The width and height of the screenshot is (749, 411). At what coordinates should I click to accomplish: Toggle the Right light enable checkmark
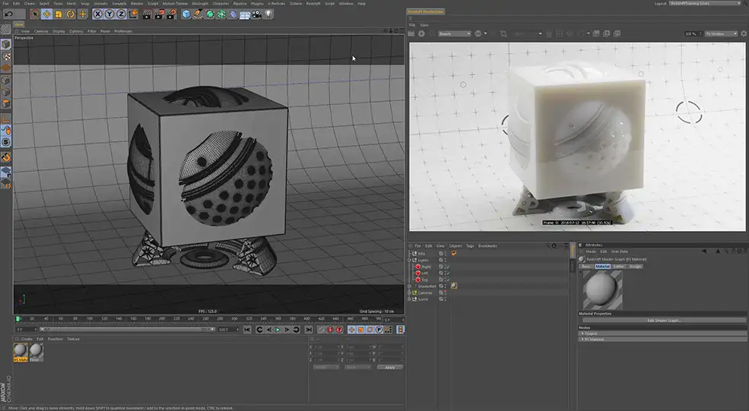(x=448, y=267)
